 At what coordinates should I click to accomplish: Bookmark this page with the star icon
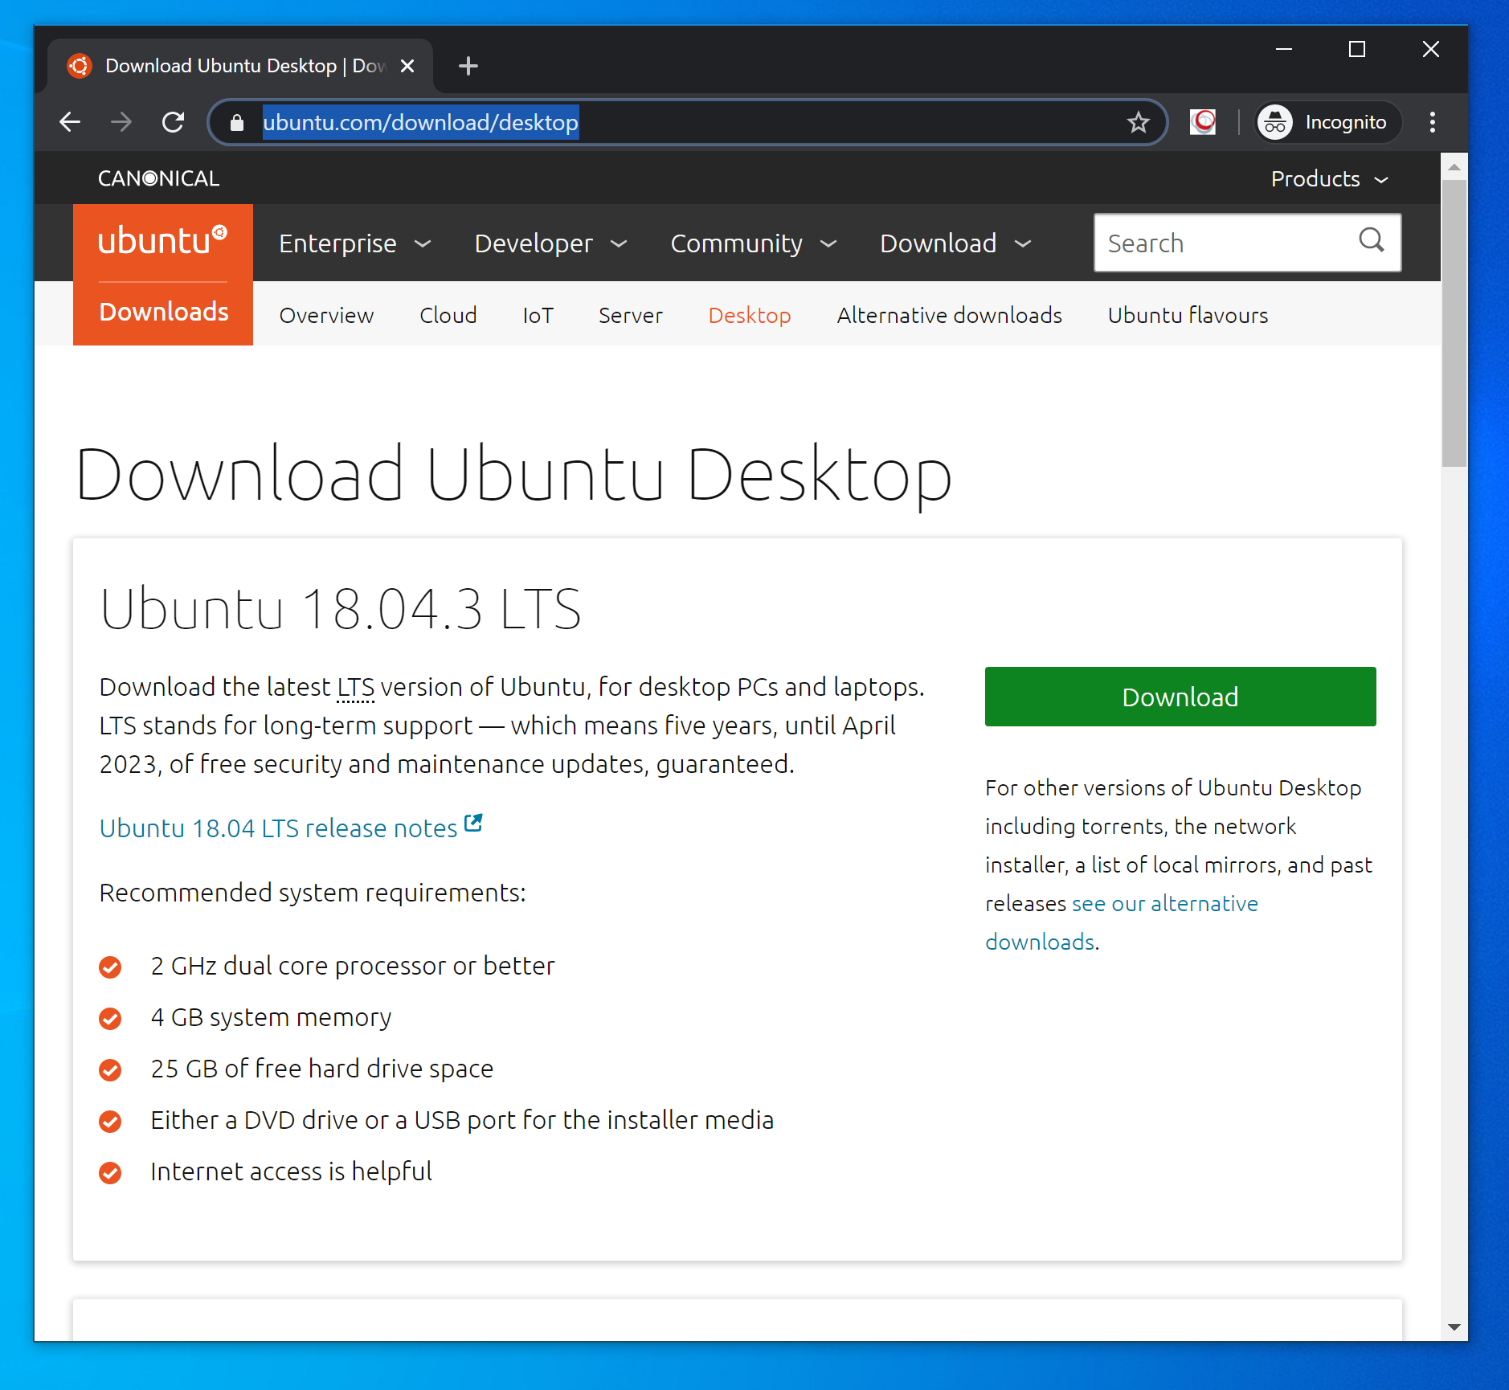pos(1138,122)
